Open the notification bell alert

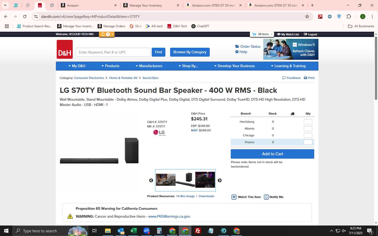(107, 34)
